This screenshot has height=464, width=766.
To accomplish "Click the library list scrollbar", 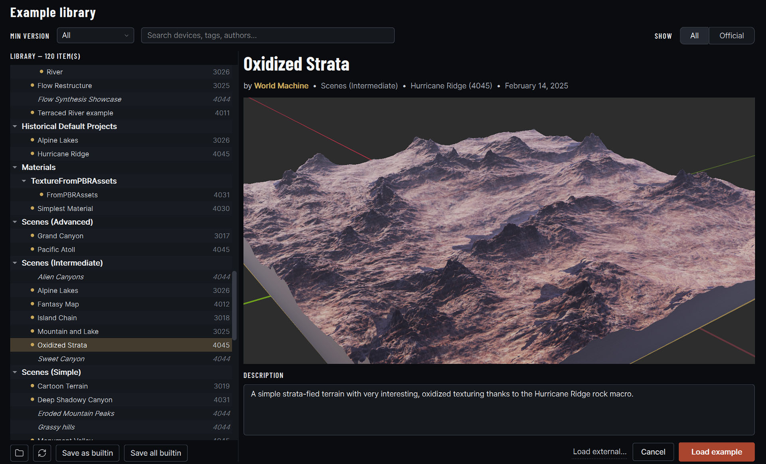I will tap(235, 305).
